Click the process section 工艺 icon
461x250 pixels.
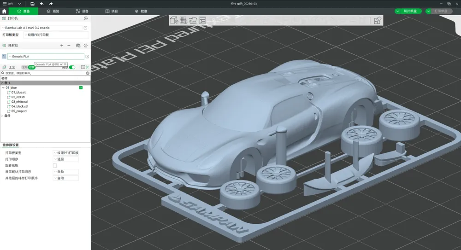4,67
